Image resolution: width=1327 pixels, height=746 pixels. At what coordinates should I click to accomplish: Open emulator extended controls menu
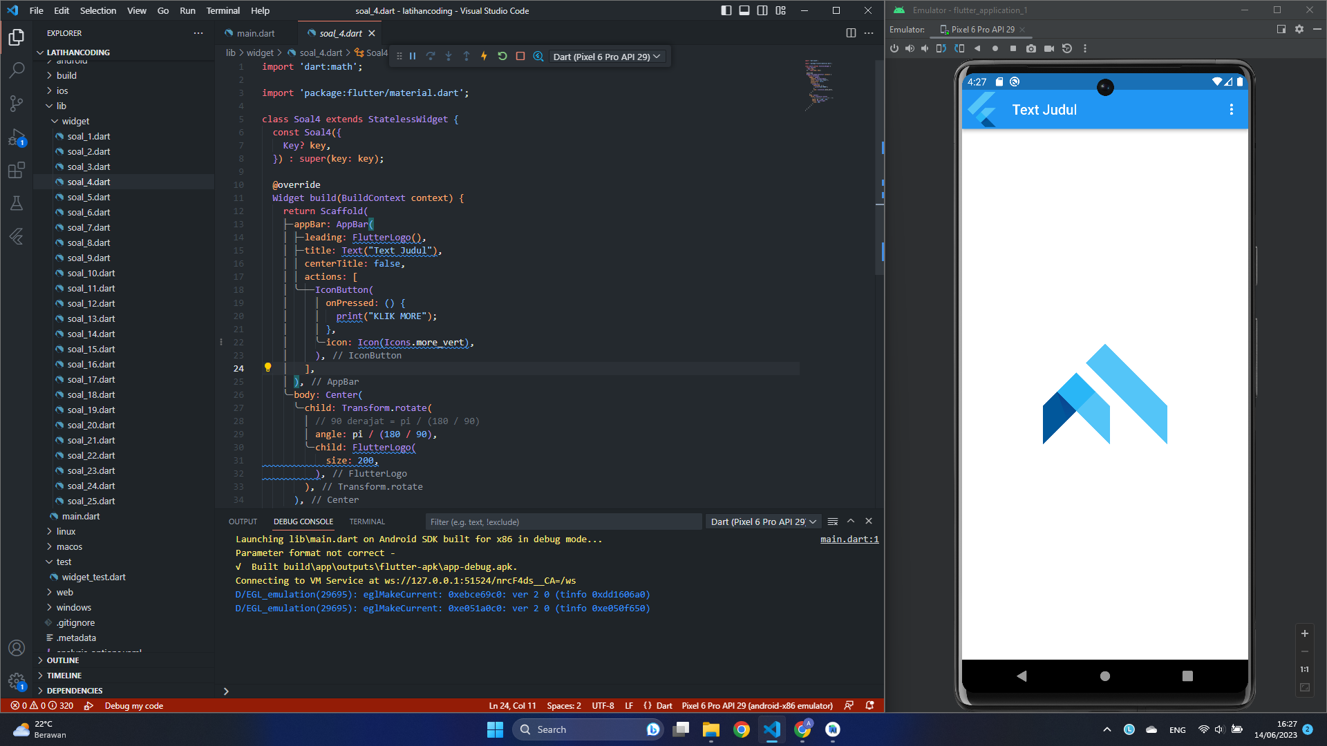(x=1085, y=48)
